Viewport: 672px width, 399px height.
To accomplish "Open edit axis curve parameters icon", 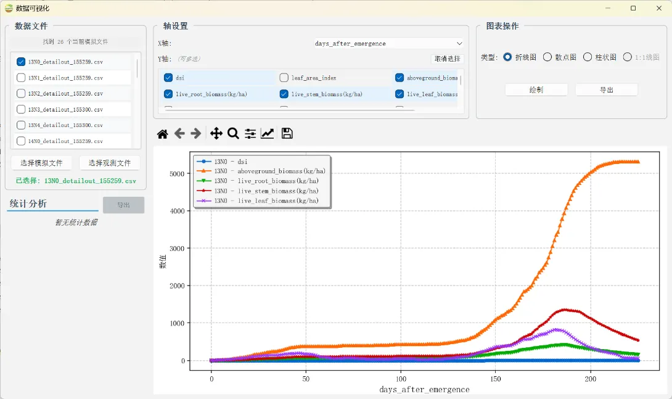I will click(268, 134).
